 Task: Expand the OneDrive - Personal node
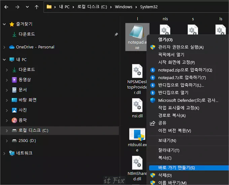(4, 47)
